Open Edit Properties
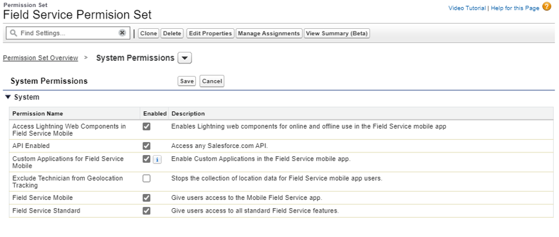Viewport: 559px width, 237px height. [210, 33]
